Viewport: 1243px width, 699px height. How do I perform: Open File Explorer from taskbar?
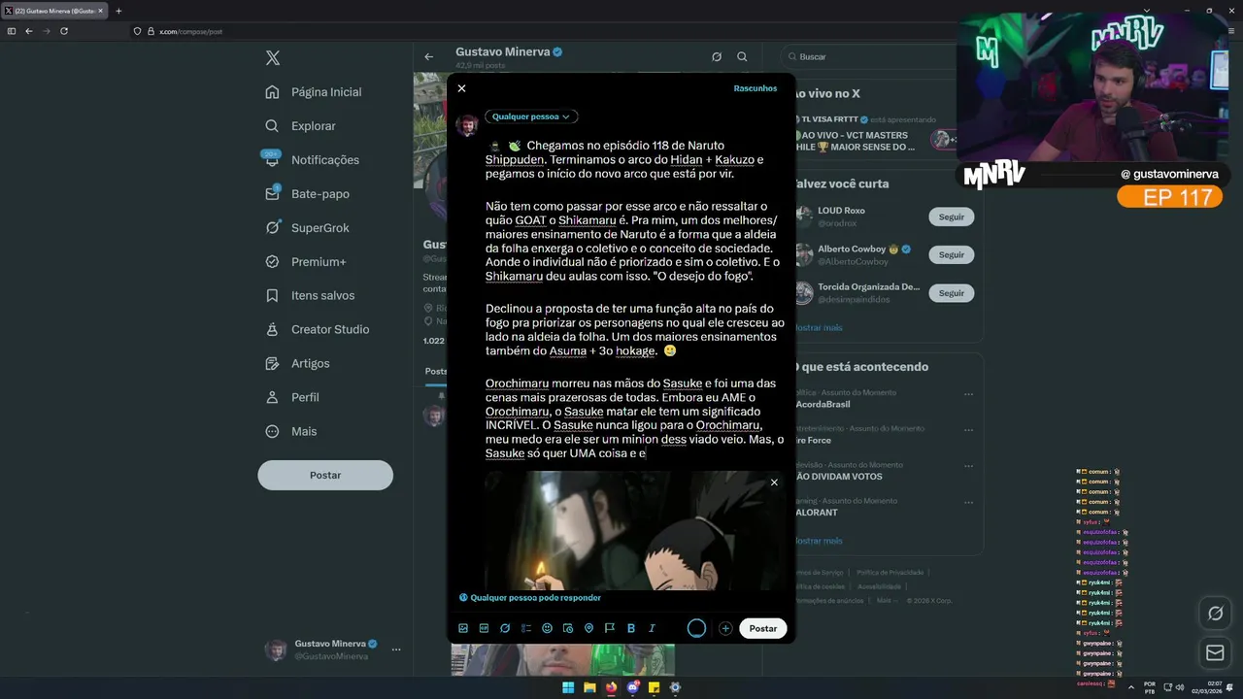click(589, 687)
